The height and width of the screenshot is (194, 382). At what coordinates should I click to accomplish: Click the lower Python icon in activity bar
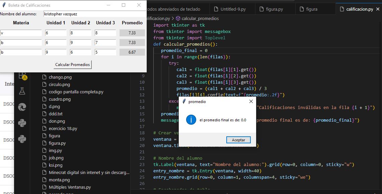pyautogui.click(x=22, y=139)
